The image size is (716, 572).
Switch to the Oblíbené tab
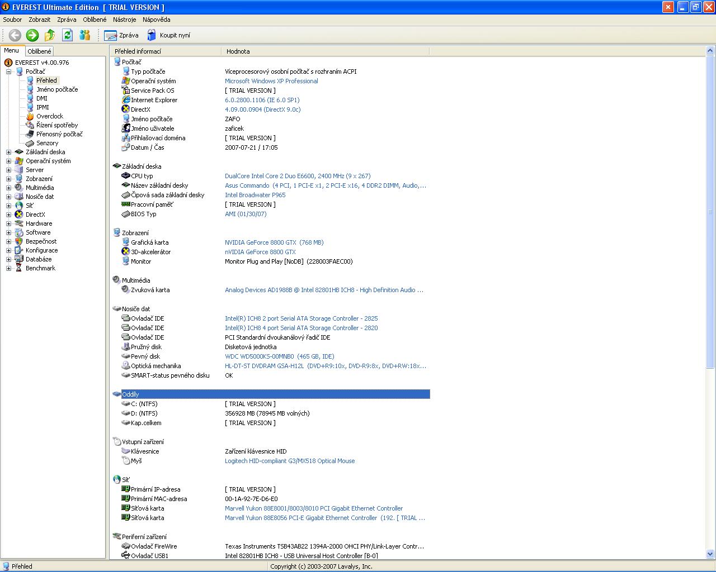coord(39,51)
